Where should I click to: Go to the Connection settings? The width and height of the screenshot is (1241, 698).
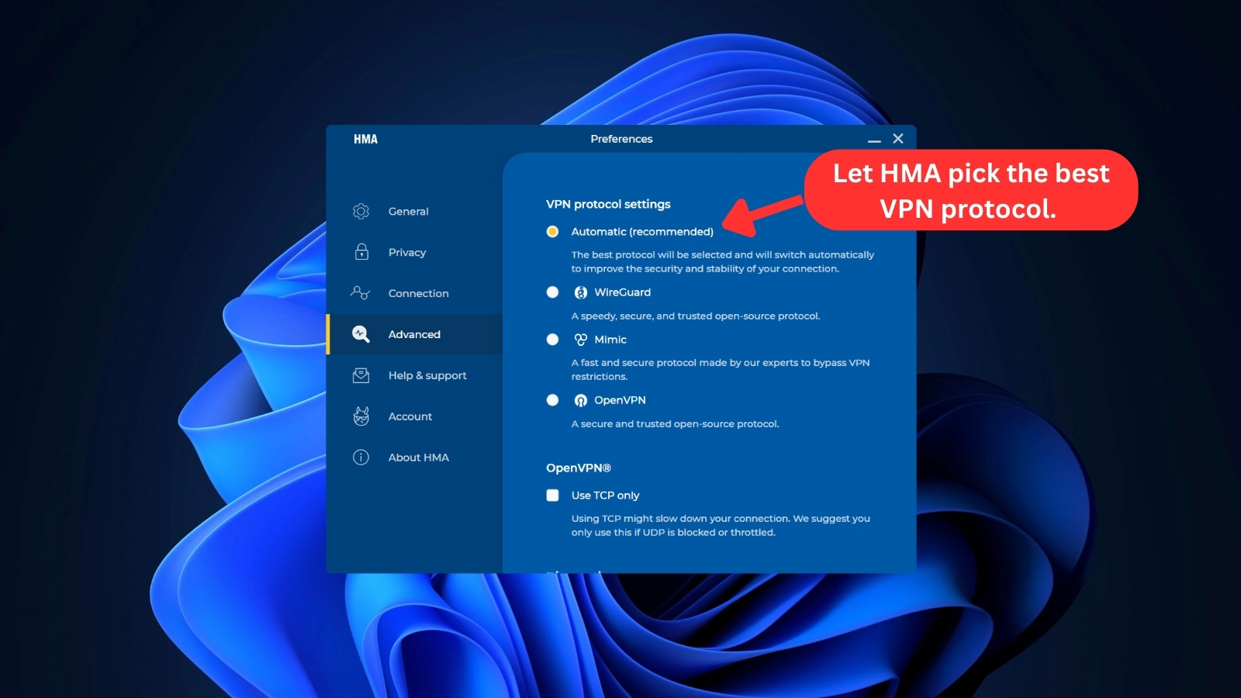[414, 293]
